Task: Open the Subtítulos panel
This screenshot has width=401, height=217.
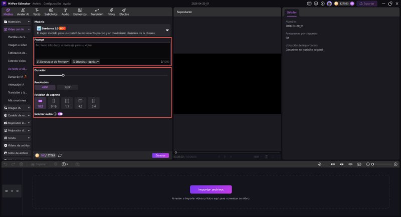Action: coord(51,12)
